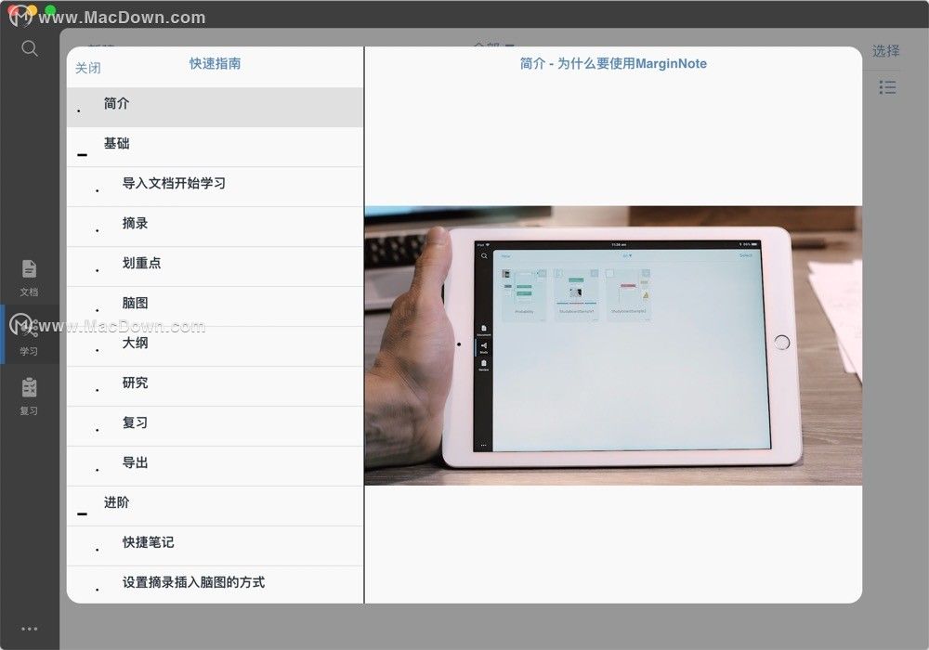Collapse the 基础 section dash marker
This screenshot has height=650, width=929.
pyautogui.click(x=83, y=155)
